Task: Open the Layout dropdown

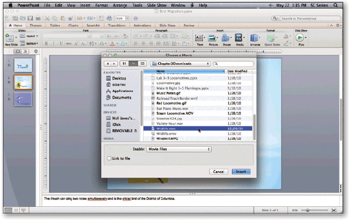Action: (x=29, y=36)
